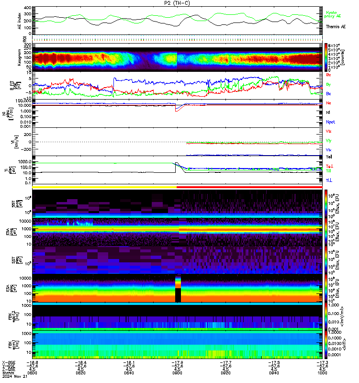Click the "hhmm" time axis label
This screenshot has width=359, height=383.
pos(7,373)
